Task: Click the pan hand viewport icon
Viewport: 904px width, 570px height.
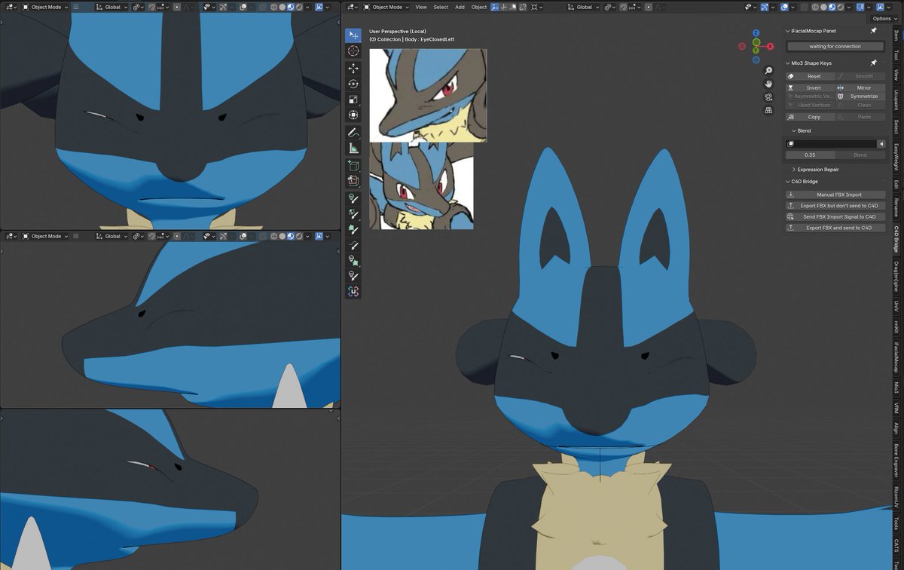Action: pos(768,84)
